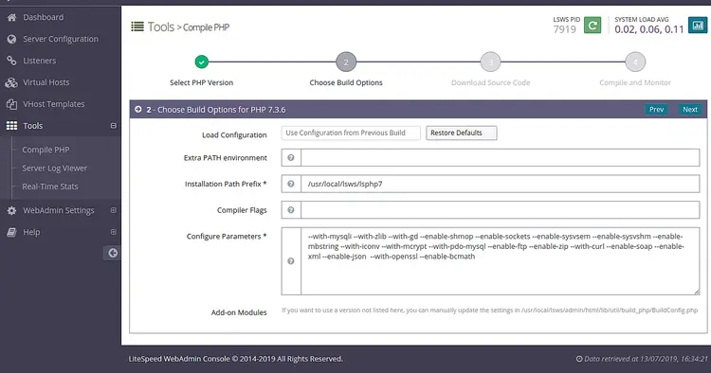711x373 pixels.
Task: Click the Choose Build Options step label
Action: click(x=346, y=83)
